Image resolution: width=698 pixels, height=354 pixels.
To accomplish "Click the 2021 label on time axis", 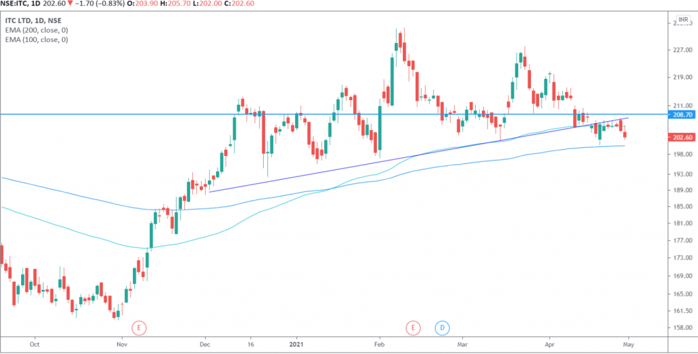I will 297,345.
